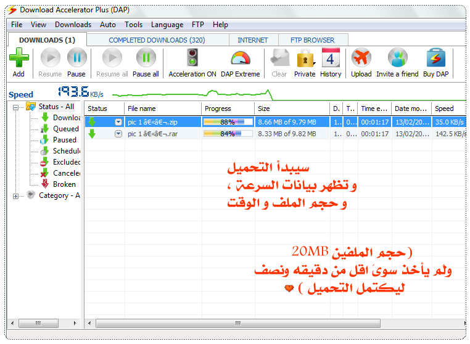Open the Language menu
Image resolution: width=470 pixels, height=344 pixels.
(167, 25)
